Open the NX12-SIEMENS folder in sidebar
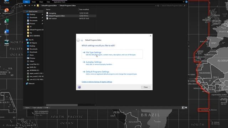The width and height of the screenshot is (228, 128). click(35, 36)
